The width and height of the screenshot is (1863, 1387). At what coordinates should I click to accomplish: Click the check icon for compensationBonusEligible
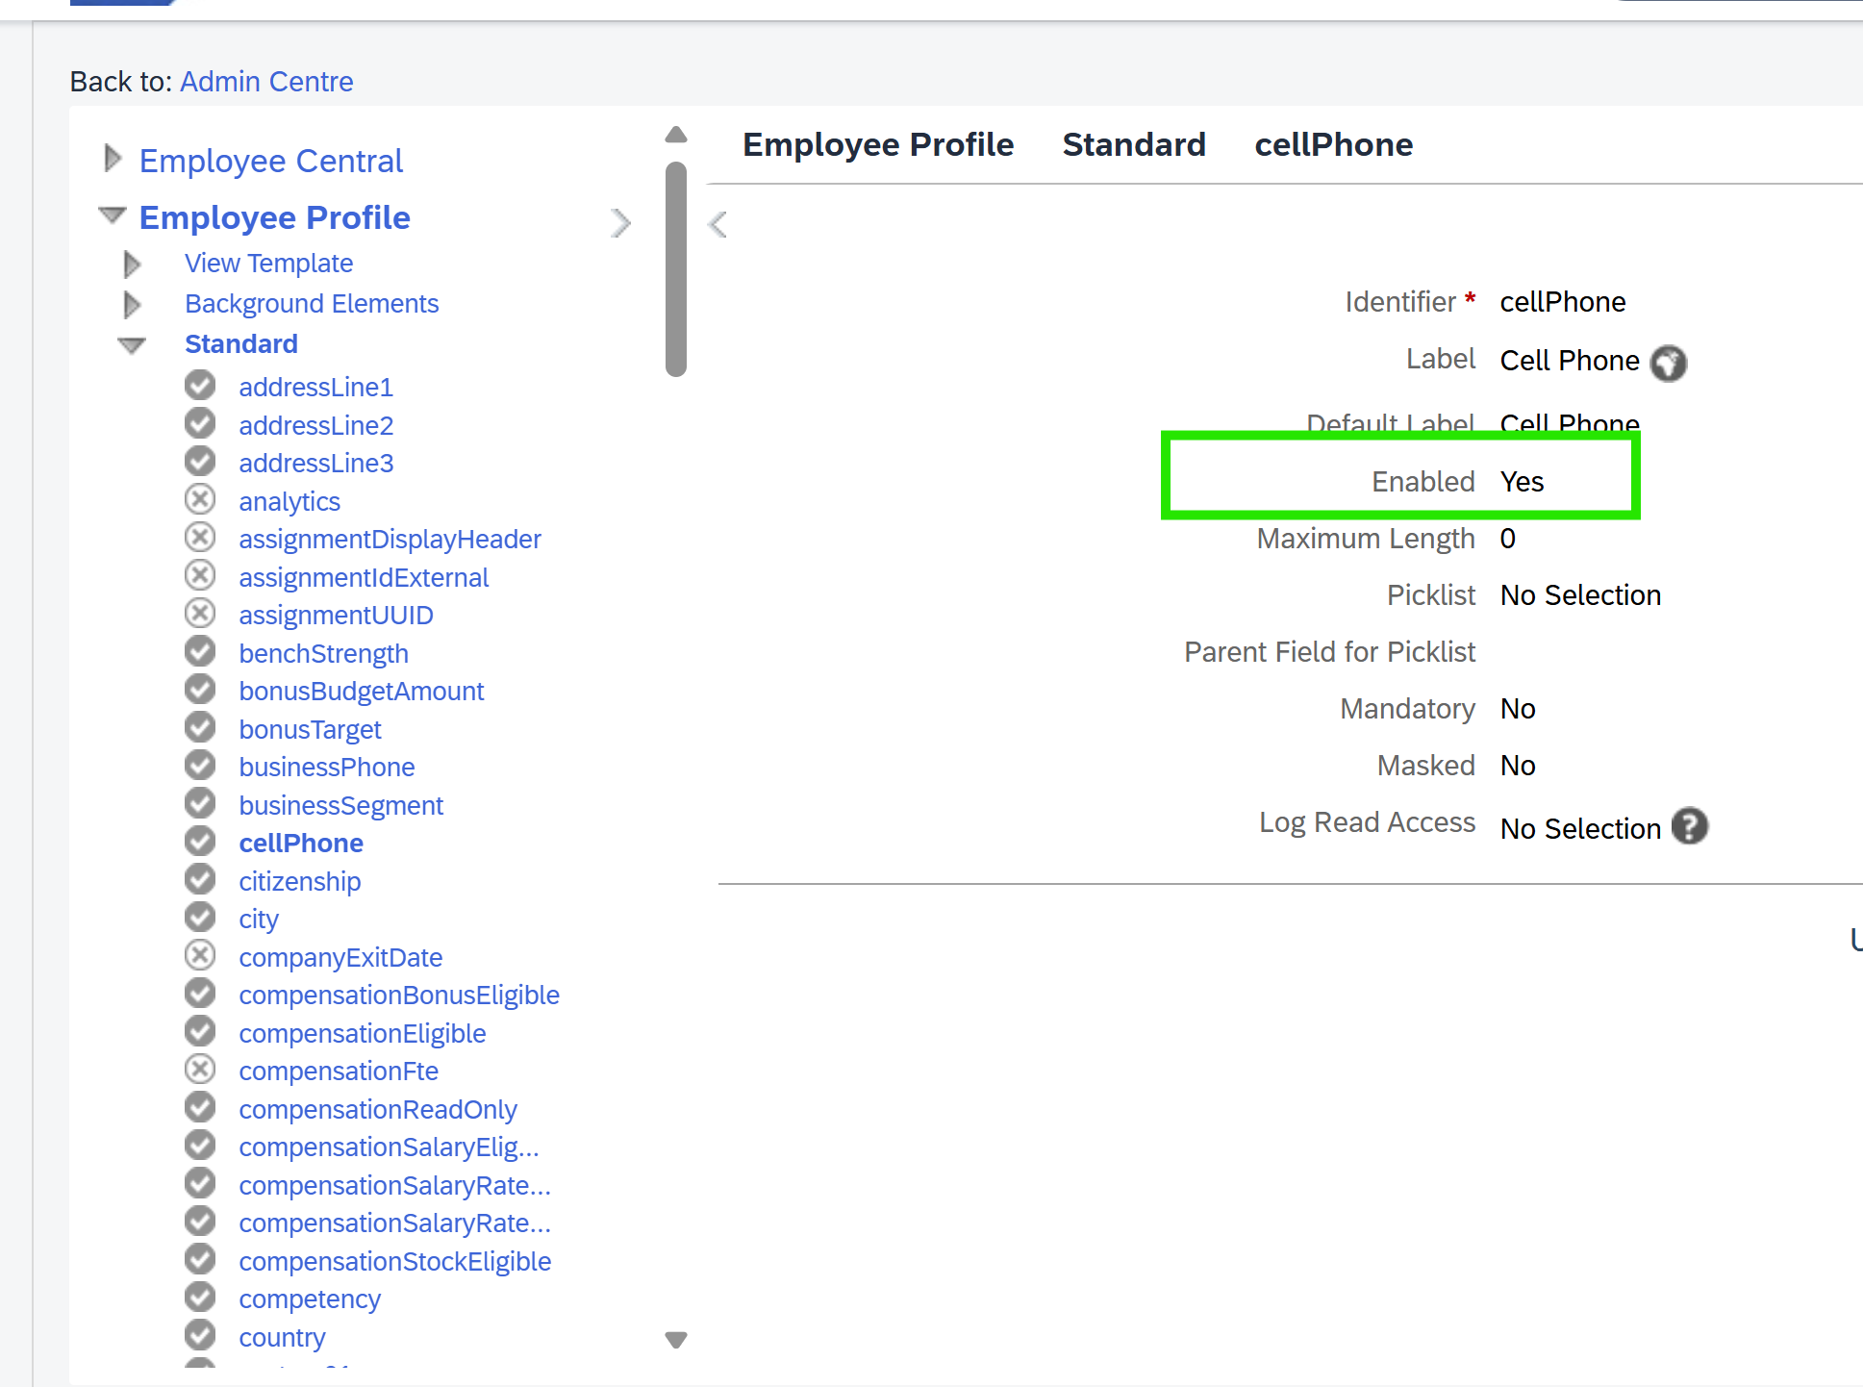pos(200,994)
